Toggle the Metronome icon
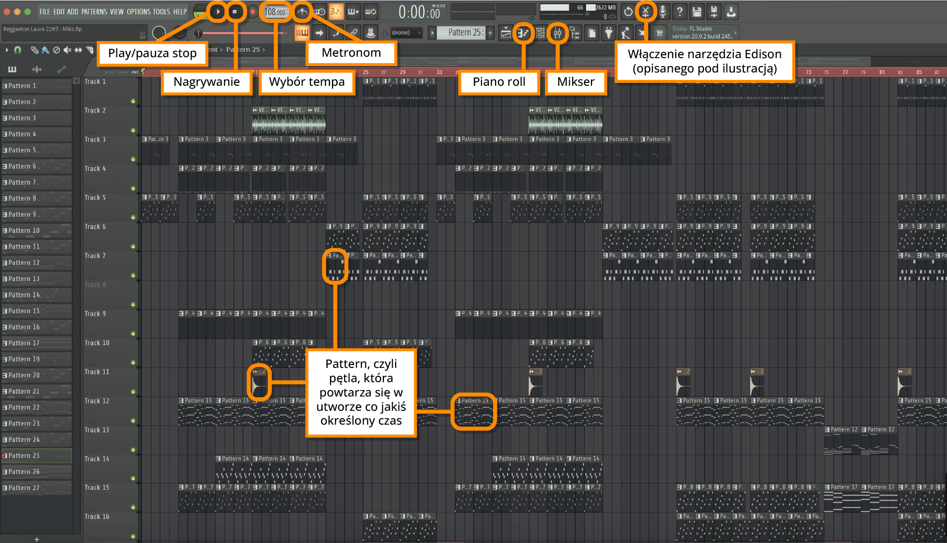The image size is (947, 543). click(302, 11)
